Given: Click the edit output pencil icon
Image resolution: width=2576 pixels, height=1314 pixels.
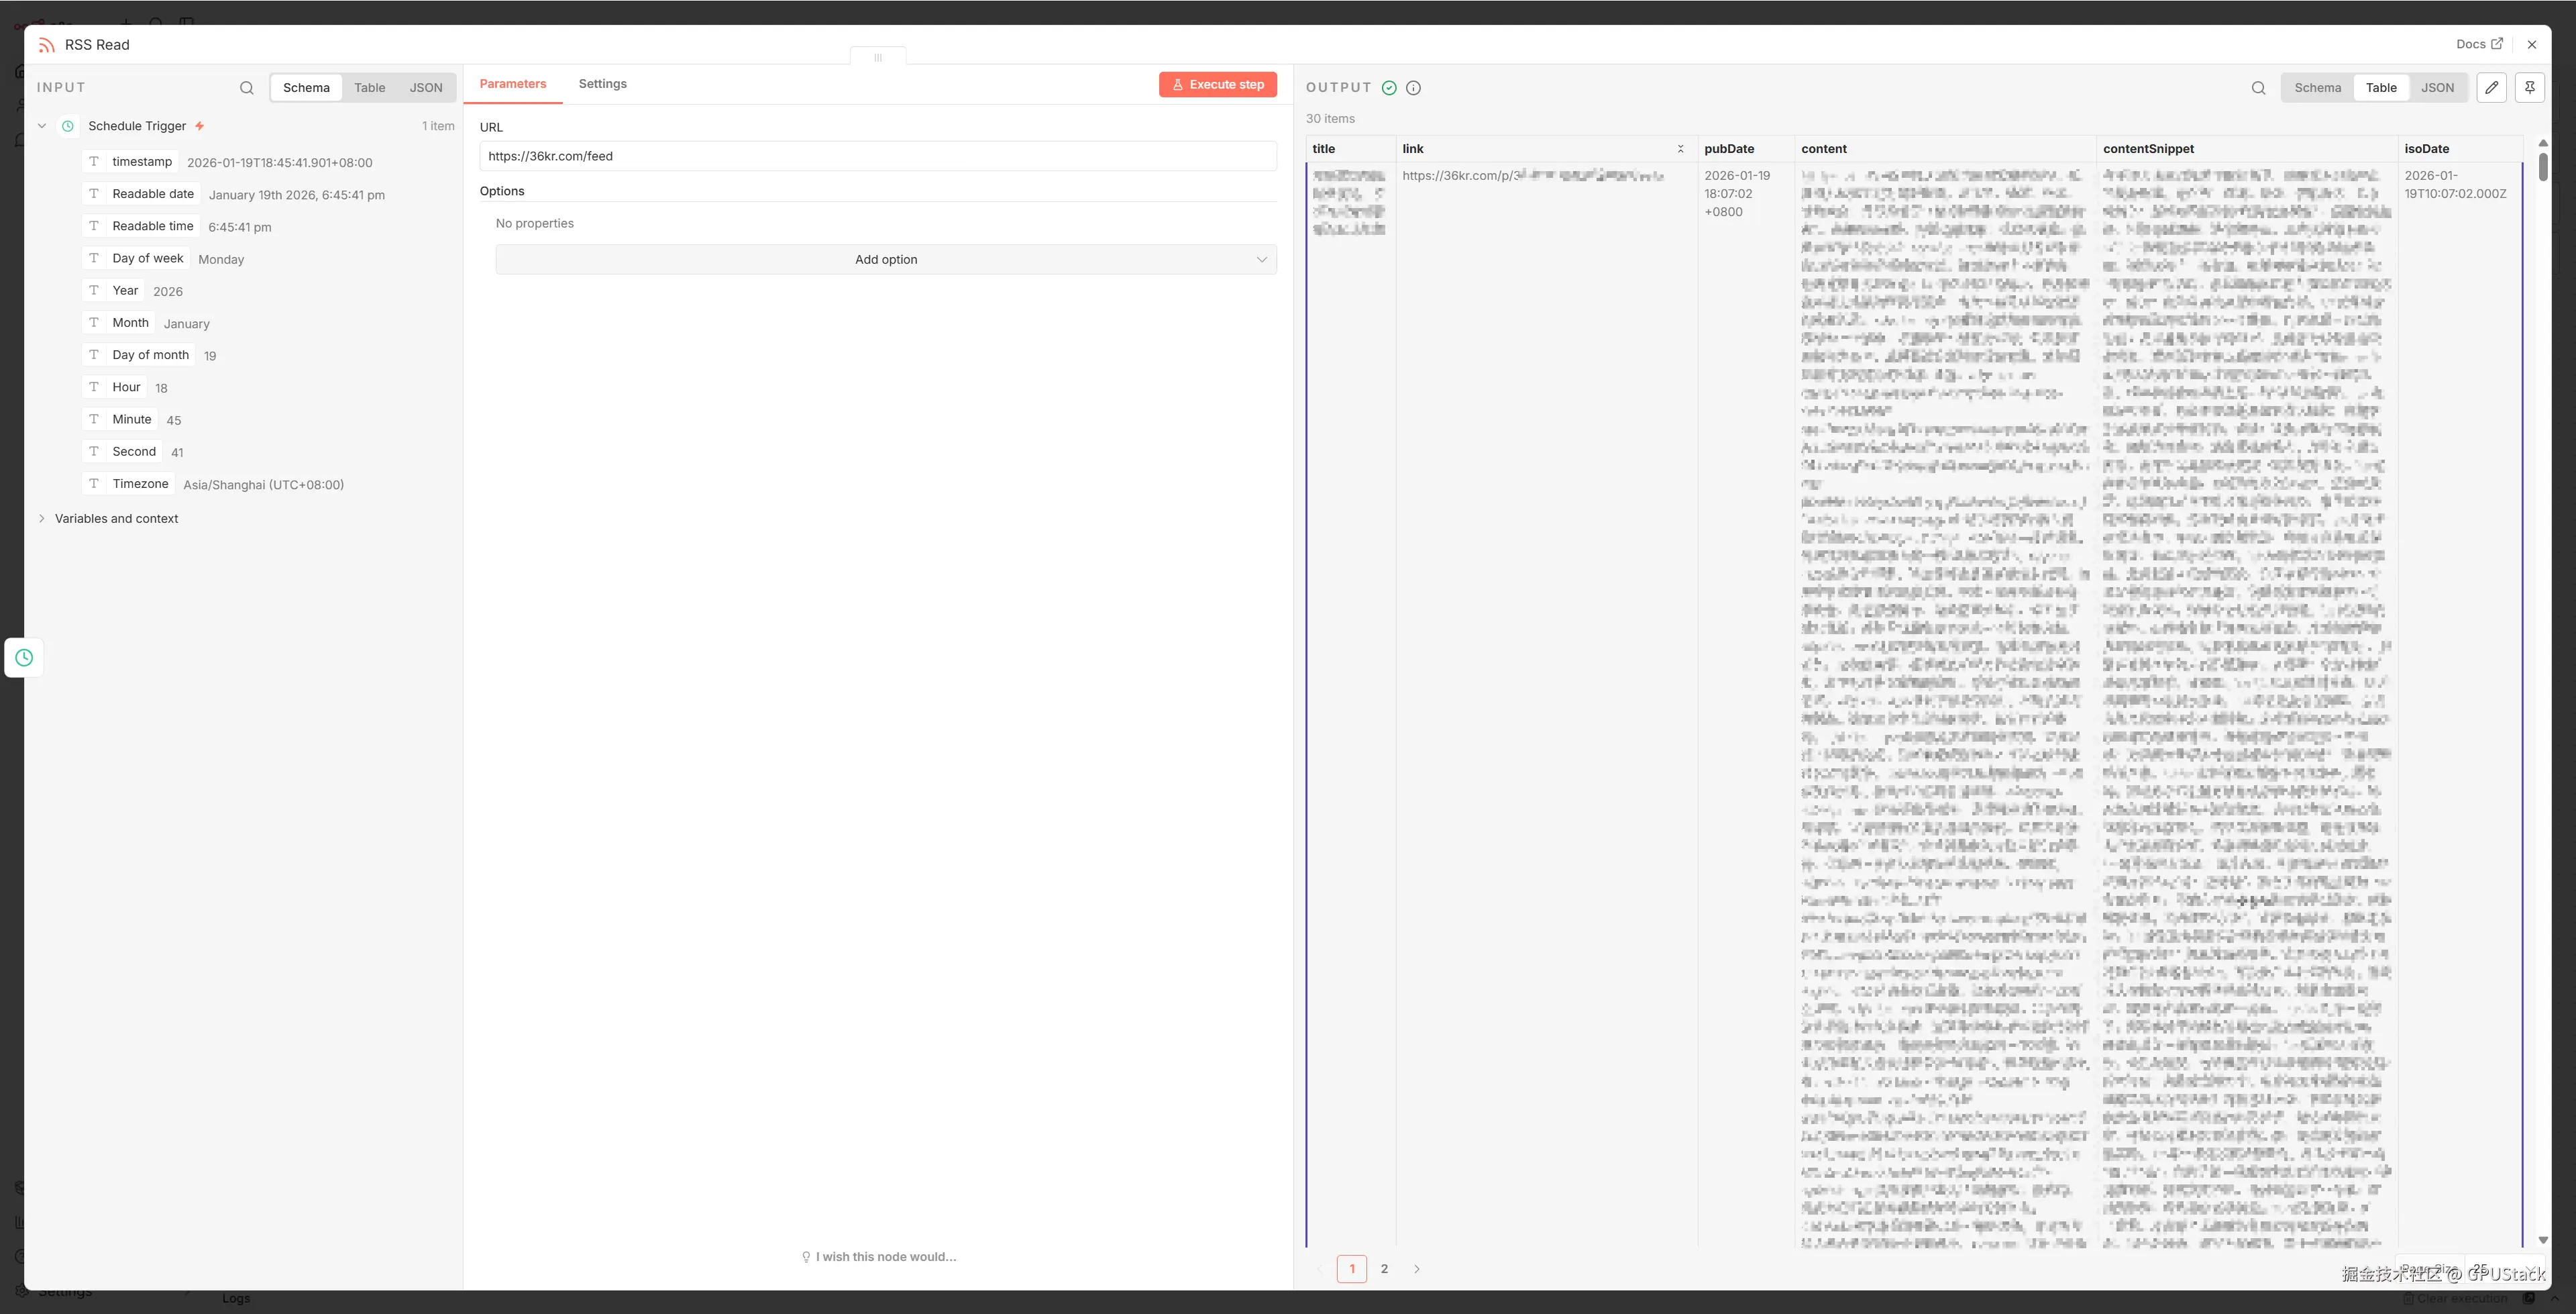Looking at the screenshot, I should click(x=2491, y=88).
